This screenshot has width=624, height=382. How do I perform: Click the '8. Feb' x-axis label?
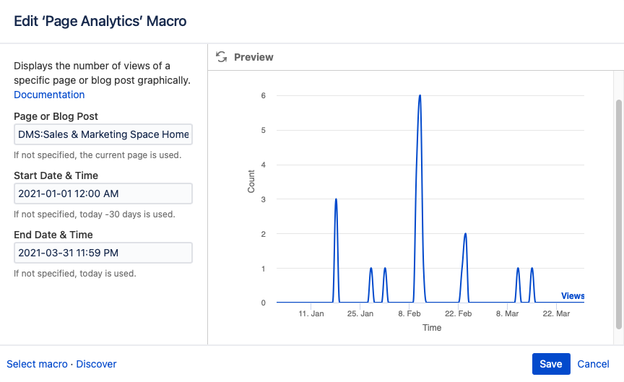tap(409, 314)
